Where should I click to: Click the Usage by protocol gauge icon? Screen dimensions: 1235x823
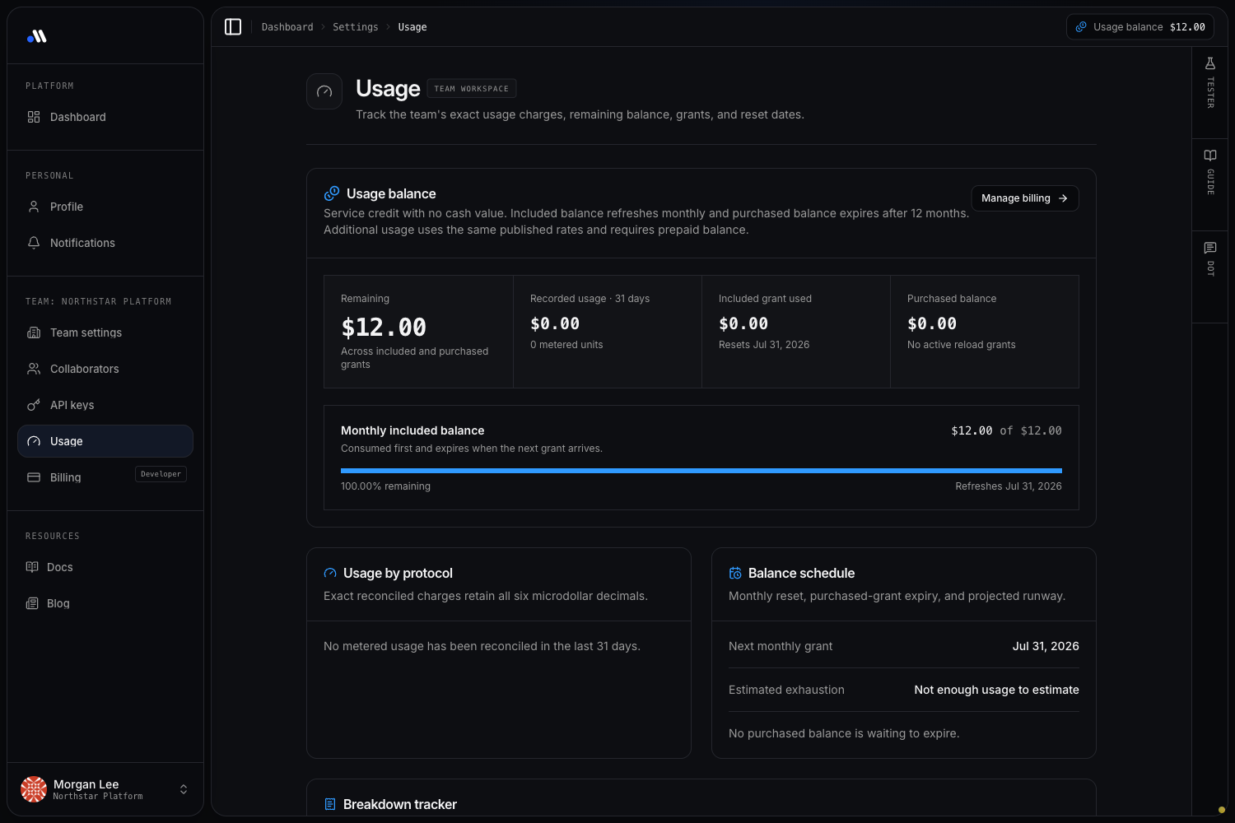330,574
